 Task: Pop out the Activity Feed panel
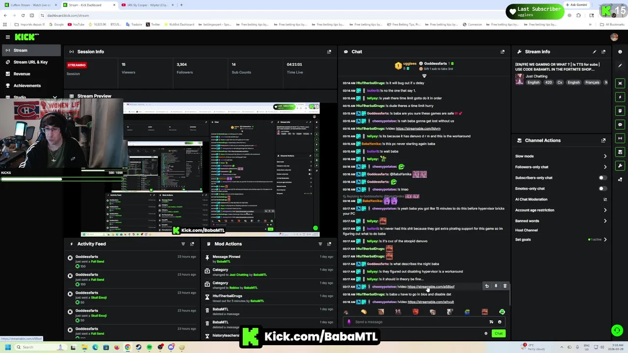192,244
